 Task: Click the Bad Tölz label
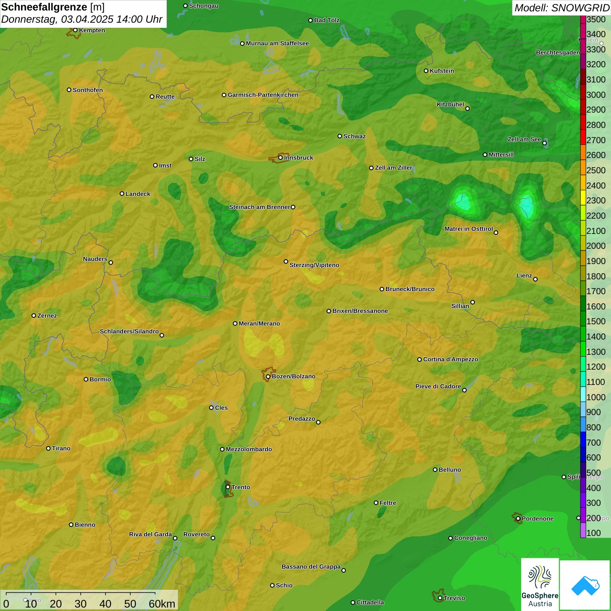click(x=326, y=20)
